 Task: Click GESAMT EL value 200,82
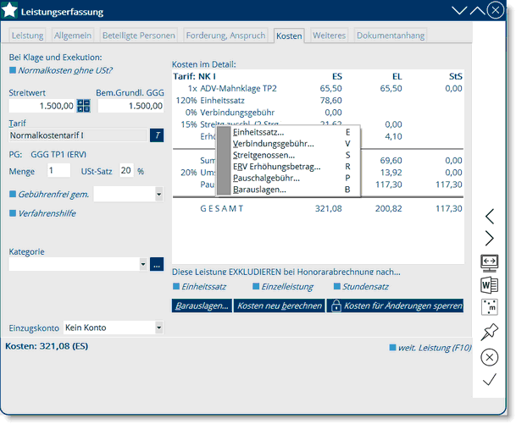coord(389,208)
